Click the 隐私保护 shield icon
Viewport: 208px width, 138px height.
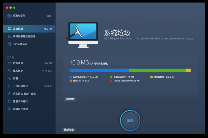tap(10, 71)
